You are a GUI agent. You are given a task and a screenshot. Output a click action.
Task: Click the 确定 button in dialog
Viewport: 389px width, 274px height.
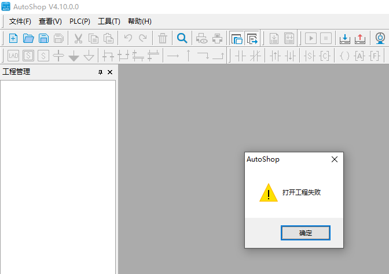tap(305, 233)
